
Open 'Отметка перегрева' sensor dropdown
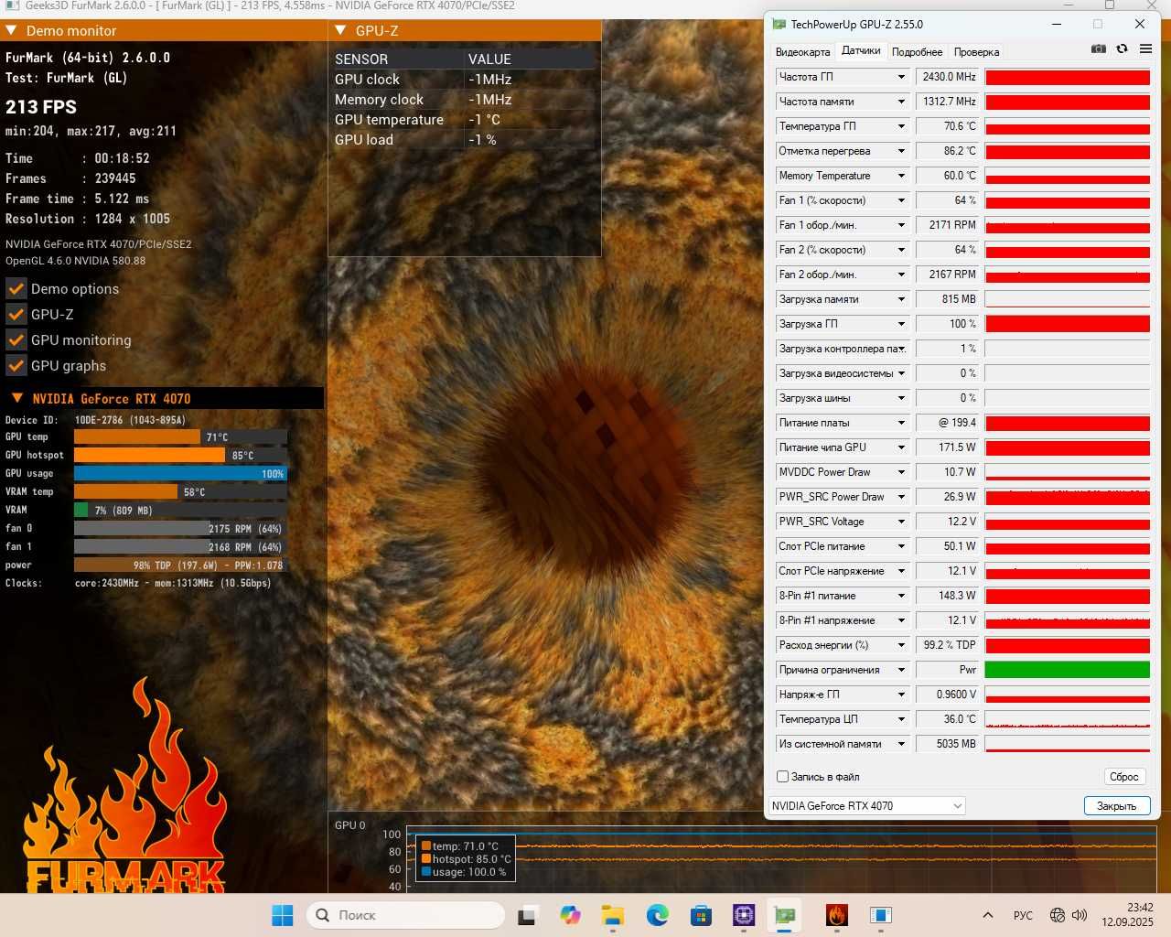click(901, 151)
